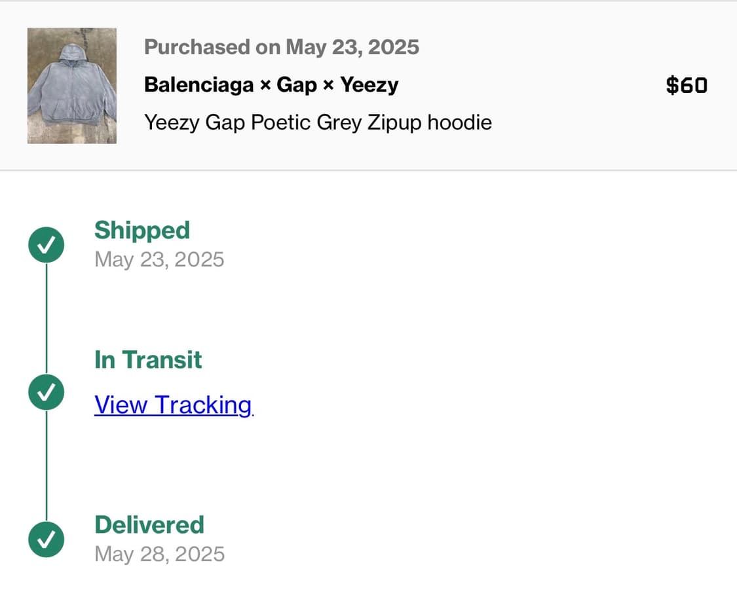This screenshot has width=737, height=605.
Task: Select the Delivered status label
Action: (x=149, y=525)
